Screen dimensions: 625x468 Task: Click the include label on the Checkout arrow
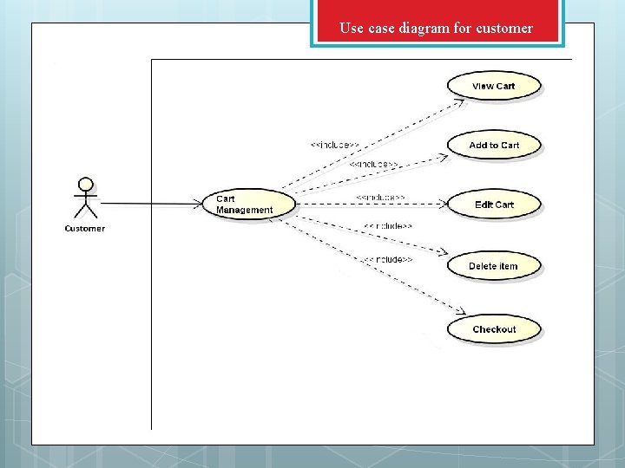(389, 259)
